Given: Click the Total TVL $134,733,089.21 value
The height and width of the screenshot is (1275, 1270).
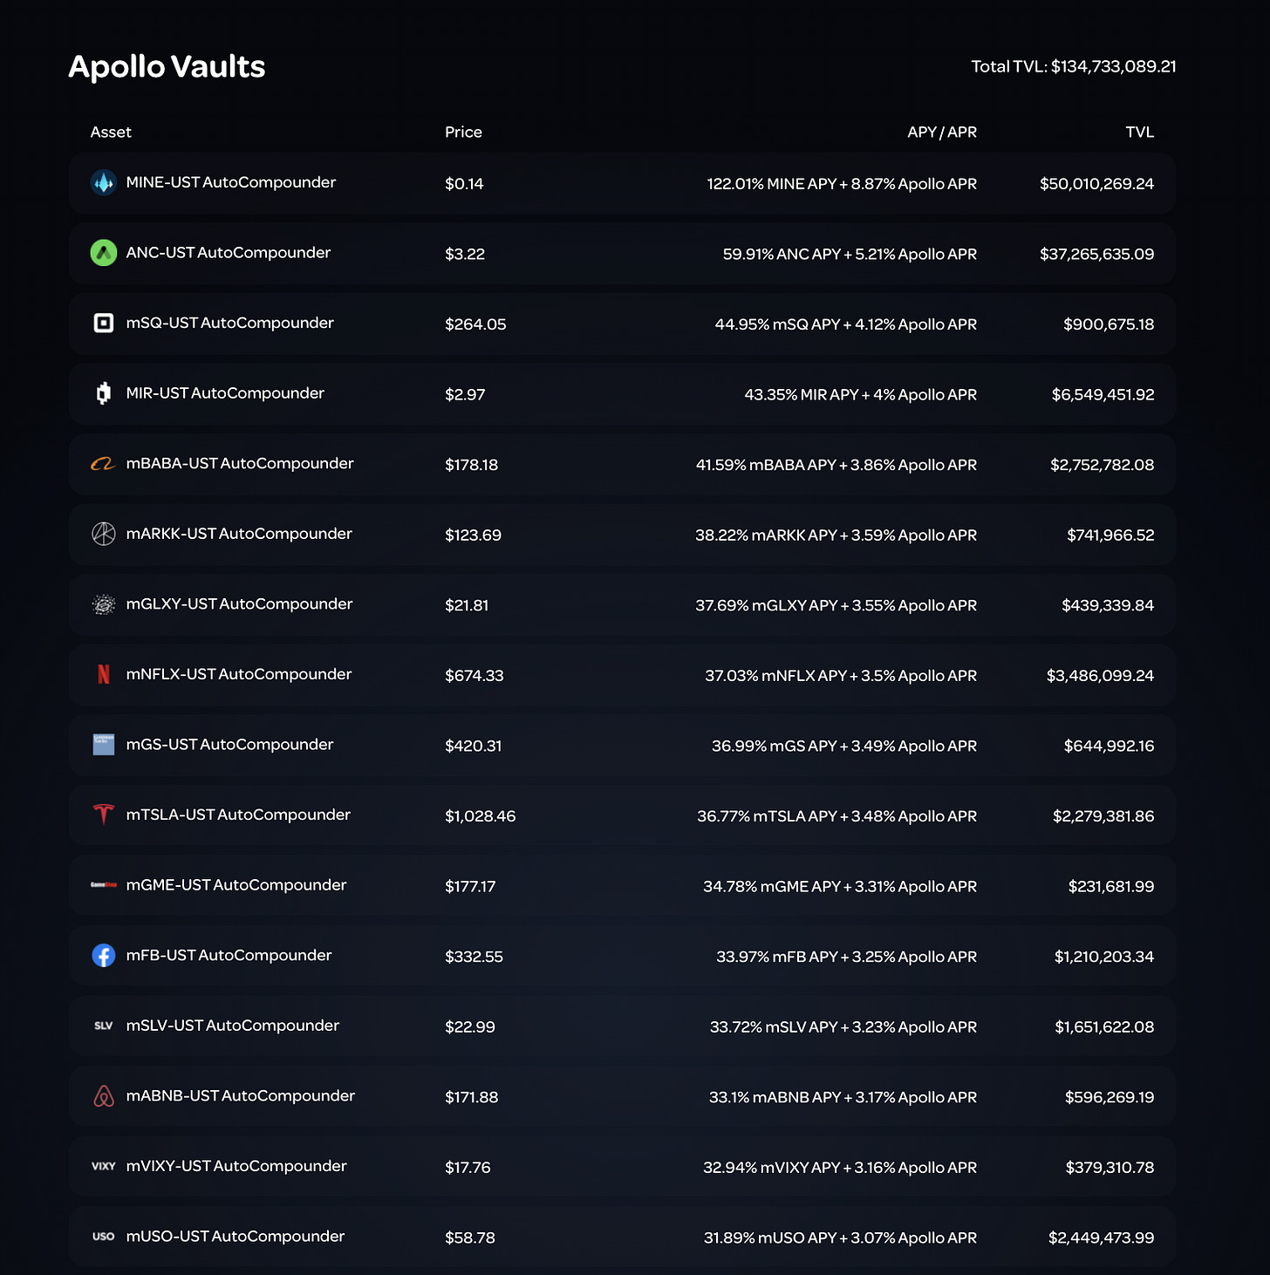Looking at the screenshot, I should [1113, 66].
